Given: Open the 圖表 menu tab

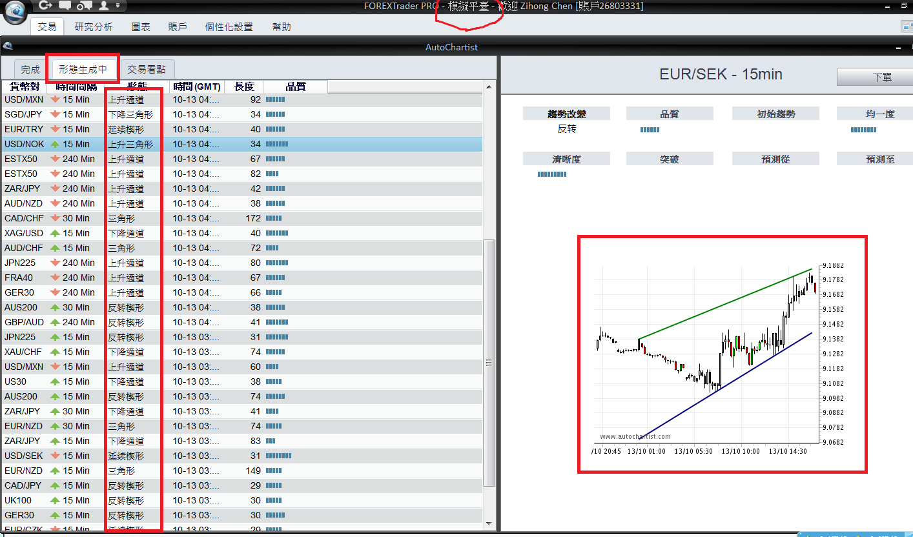Looking at the screenshot, I should [141, 26].
